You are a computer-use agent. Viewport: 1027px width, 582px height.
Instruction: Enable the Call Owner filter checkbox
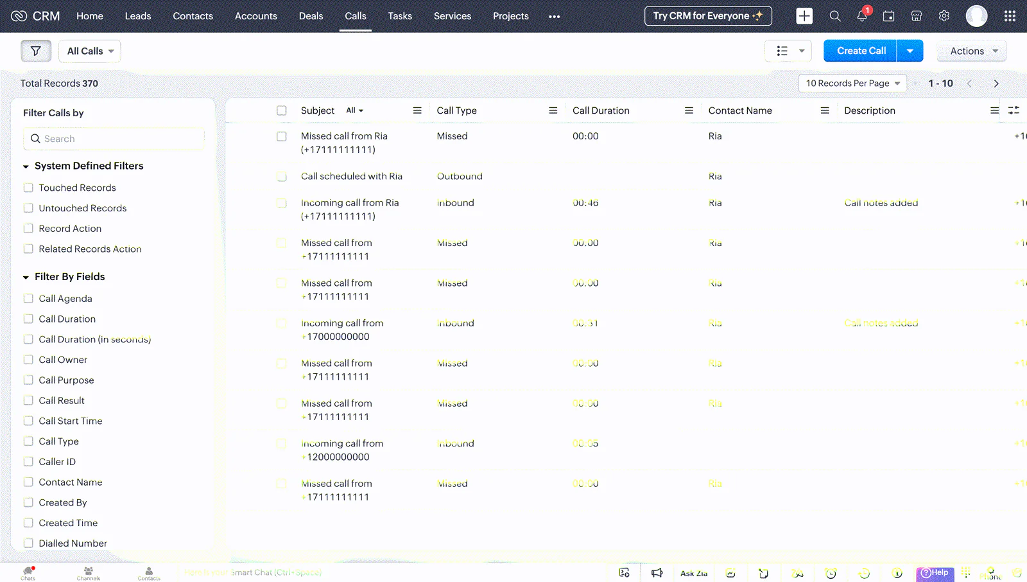pos(28,360)
